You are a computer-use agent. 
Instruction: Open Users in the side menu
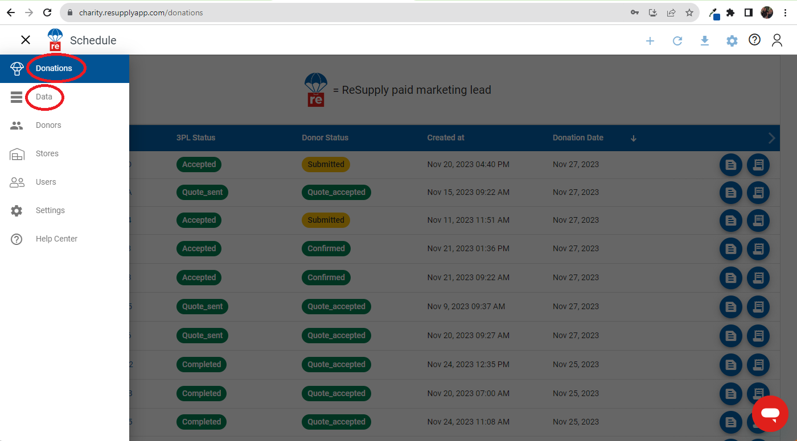pyautogui.click(x=64, y=182)
